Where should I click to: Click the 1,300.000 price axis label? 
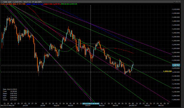pyautogui.click(x=176, y=53)
